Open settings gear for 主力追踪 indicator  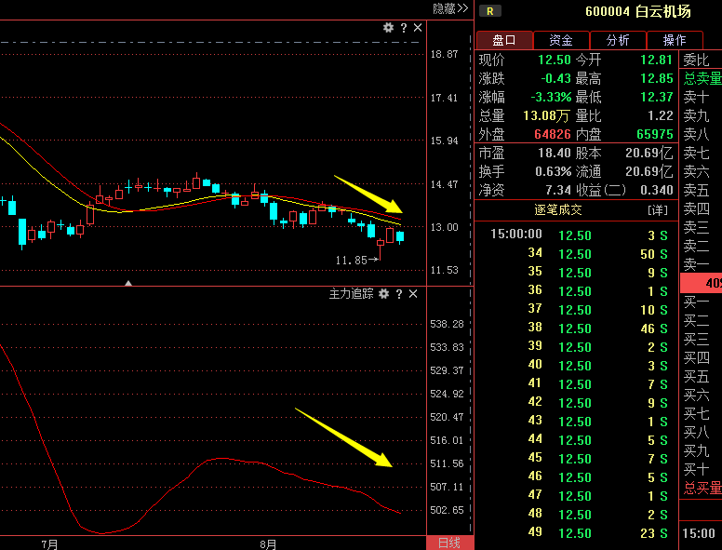(383, 293)
